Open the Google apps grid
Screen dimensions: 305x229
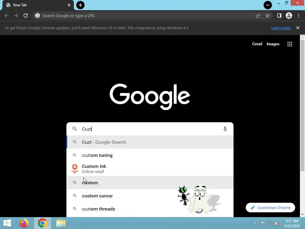[x=290, y=44]
